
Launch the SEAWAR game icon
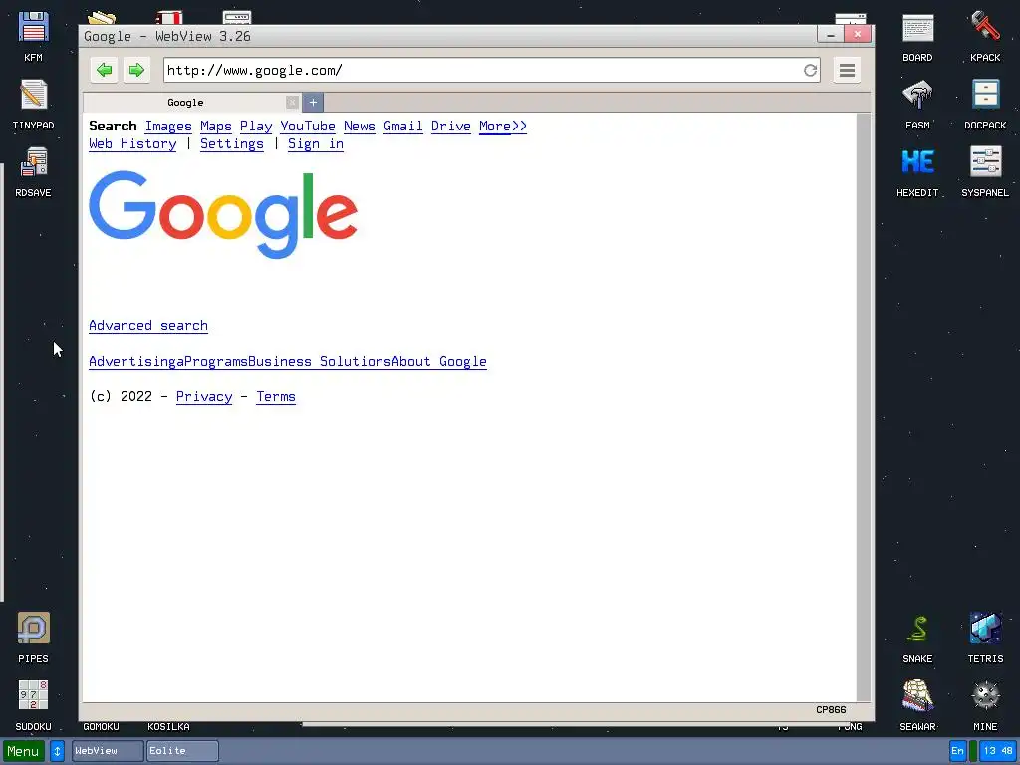[x=917, y=705]
